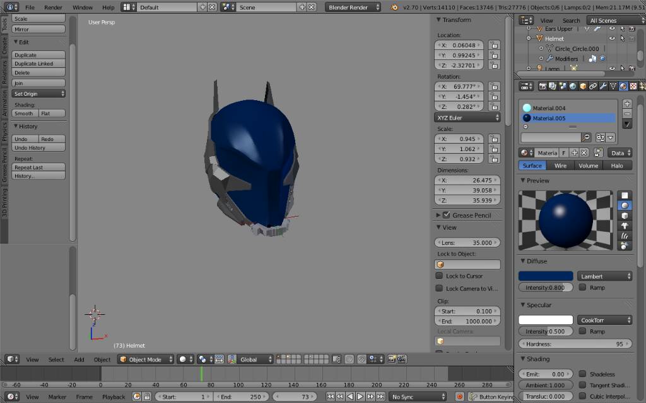Toggle the Grease Pencil checkbox
This screenshot has height=403, width=646.
[x=446, y=215]
